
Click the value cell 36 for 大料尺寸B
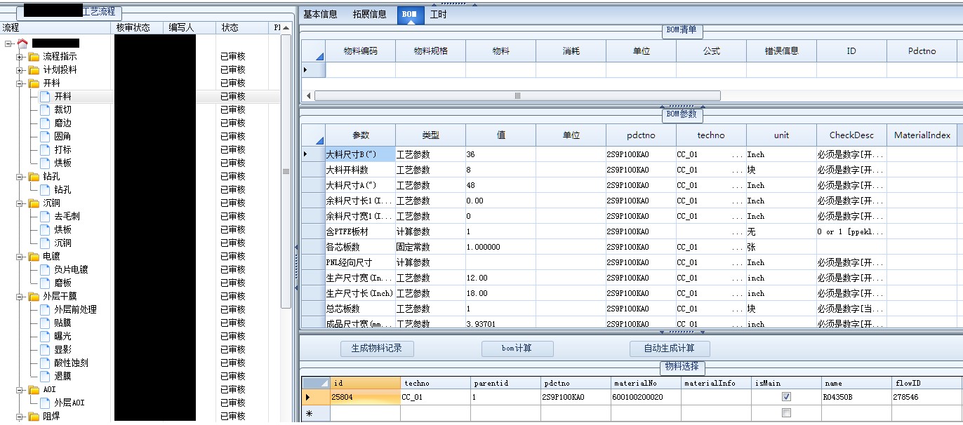coord(500,154)
